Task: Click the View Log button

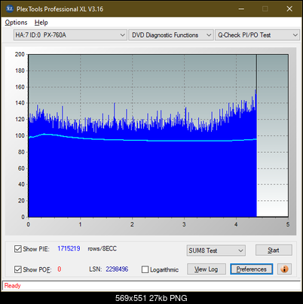Action: click(207, 269)
